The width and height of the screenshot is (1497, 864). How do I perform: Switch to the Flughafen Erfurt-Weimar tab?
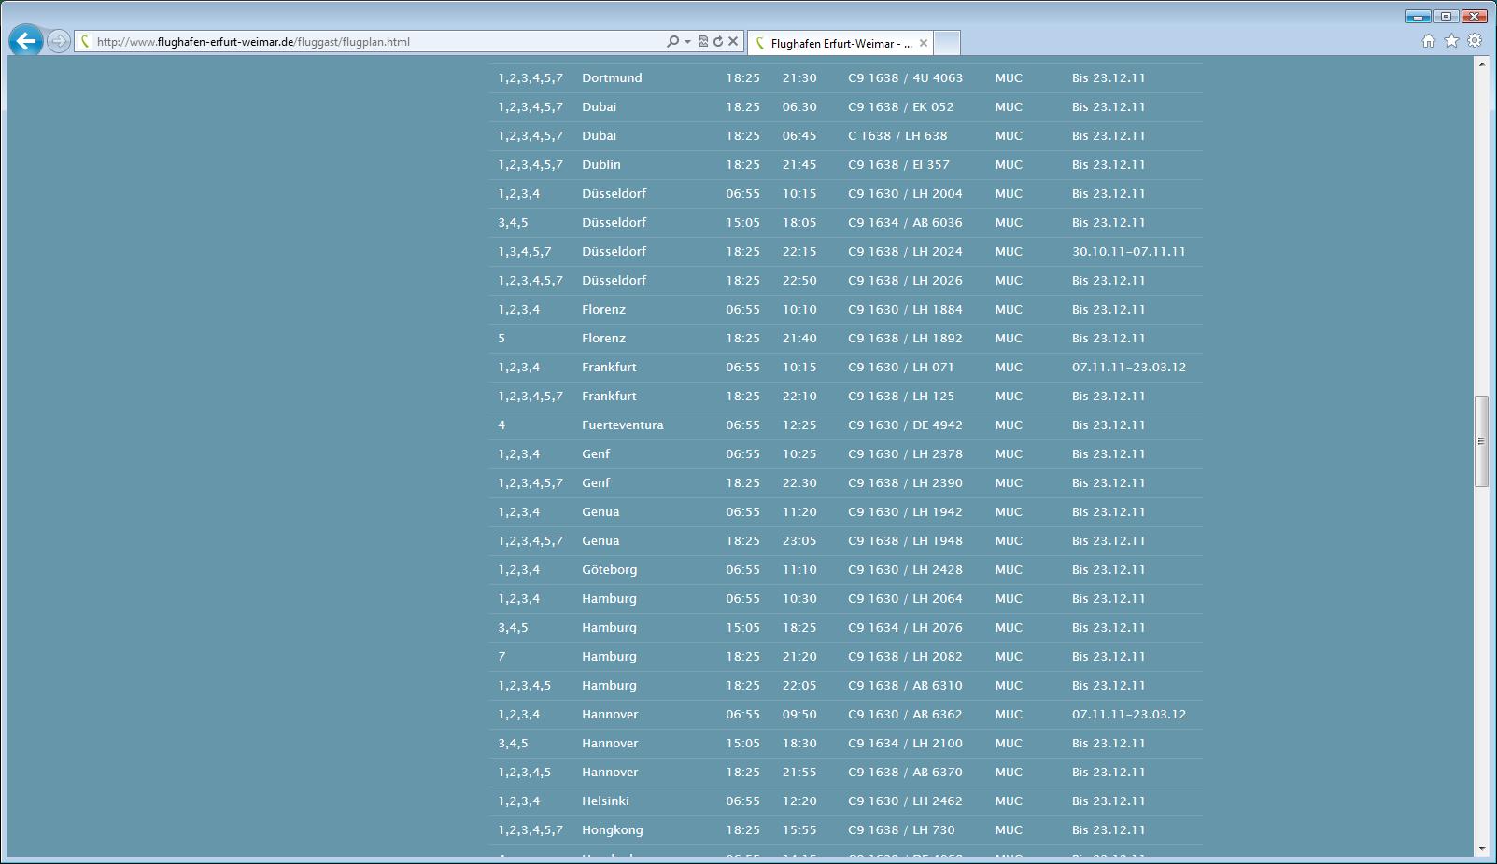(840, 43)
